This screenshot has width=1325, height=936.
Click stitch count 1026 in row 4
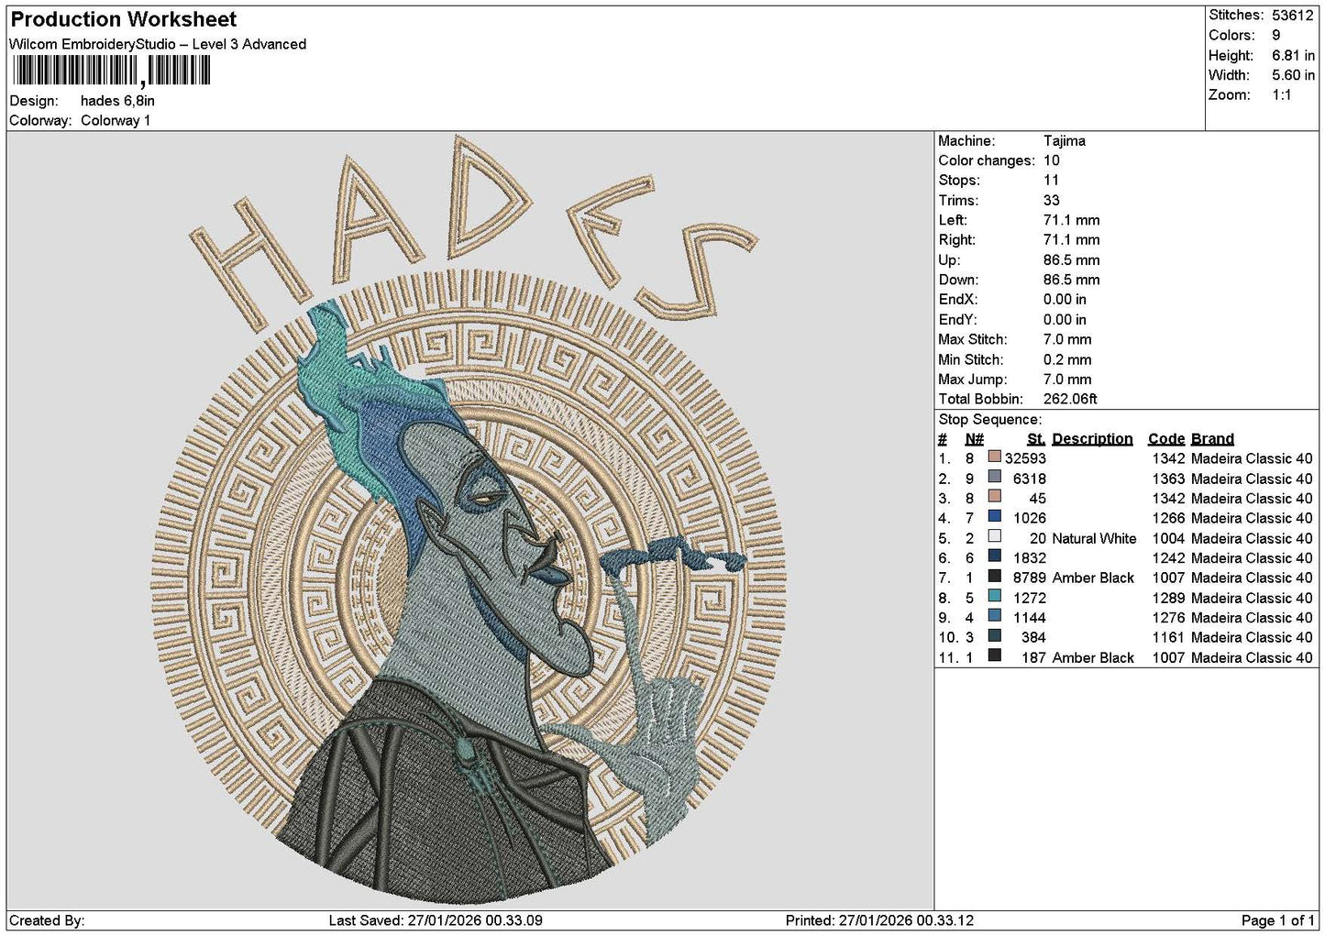pos(1030,518)
